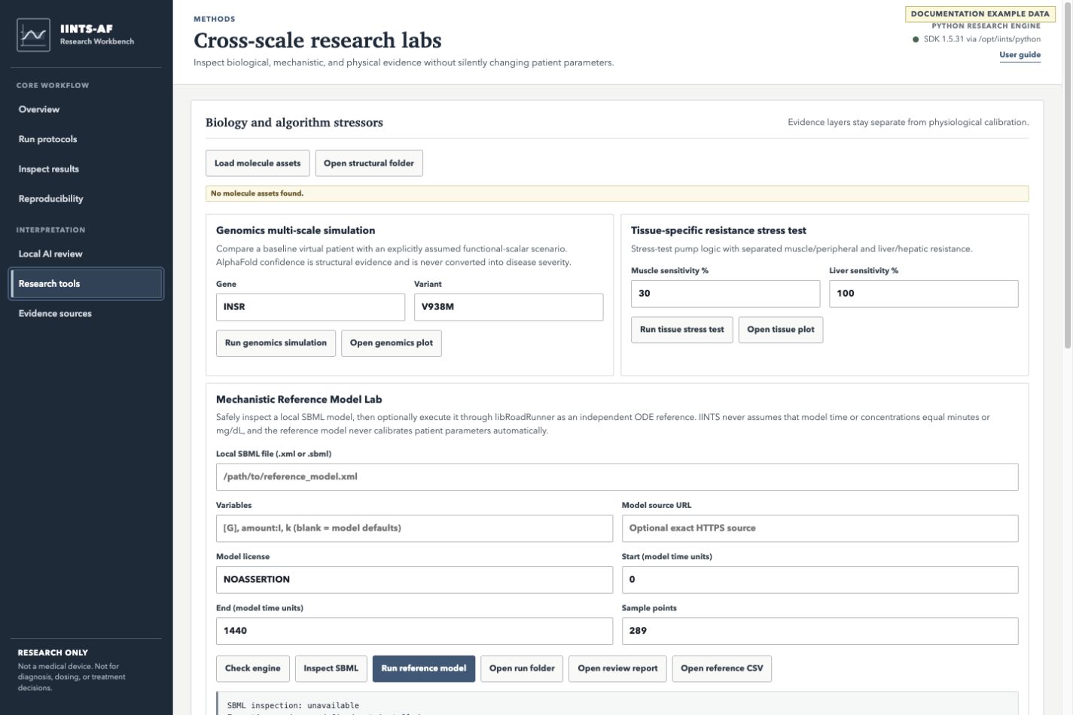Click Check engine button
1073x715 pixels.
[252, 668]
